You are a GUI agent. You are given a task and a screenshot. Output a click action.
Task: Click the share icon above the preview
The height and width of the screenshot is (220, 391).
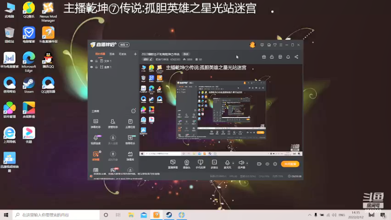tap(296, 57)
